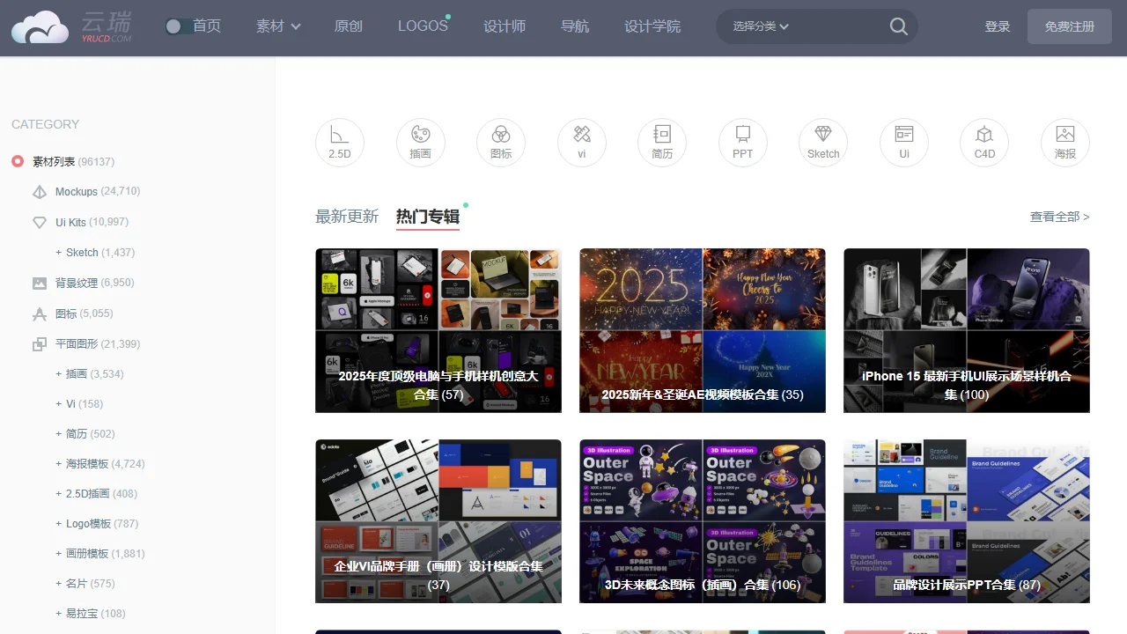Open the PPT category icon
Image resolution: width=1127 pixels, height=634 pixels.
(x=742, y=142)
